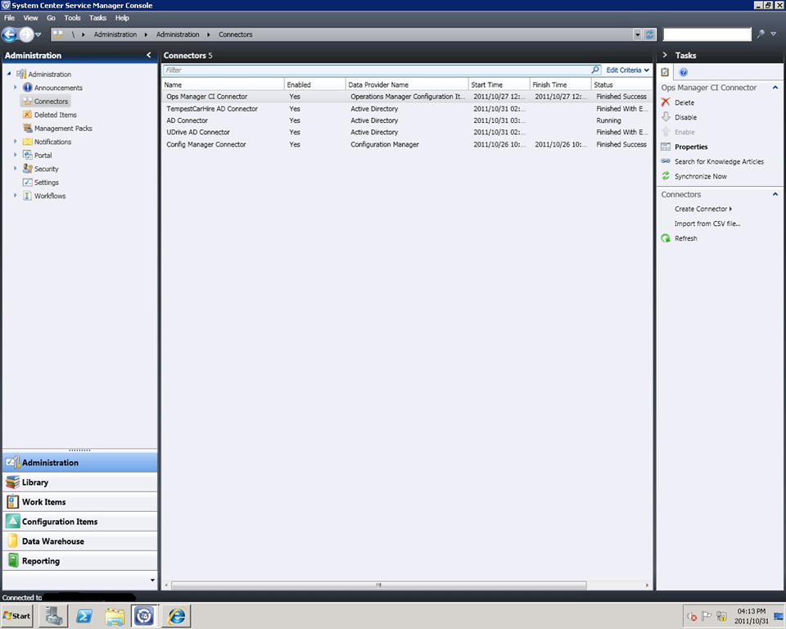
Task: Open the Help icon in Tasks pane
Action: 684,72
